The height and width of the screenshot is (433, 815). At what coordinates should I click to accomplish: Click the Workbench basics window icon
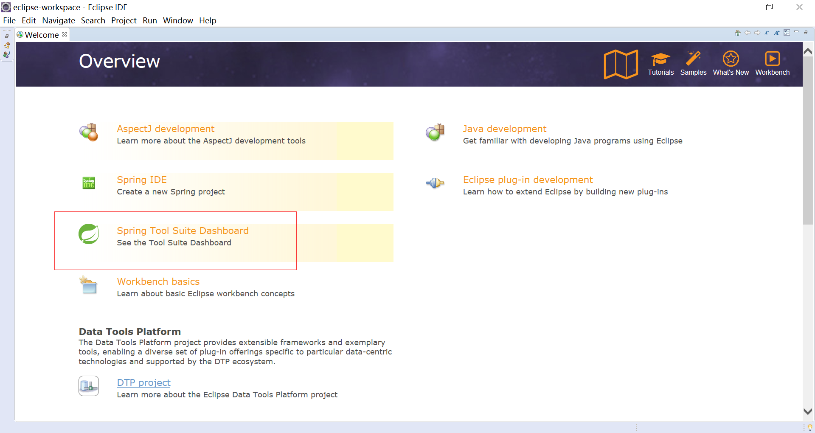[89, 285]
